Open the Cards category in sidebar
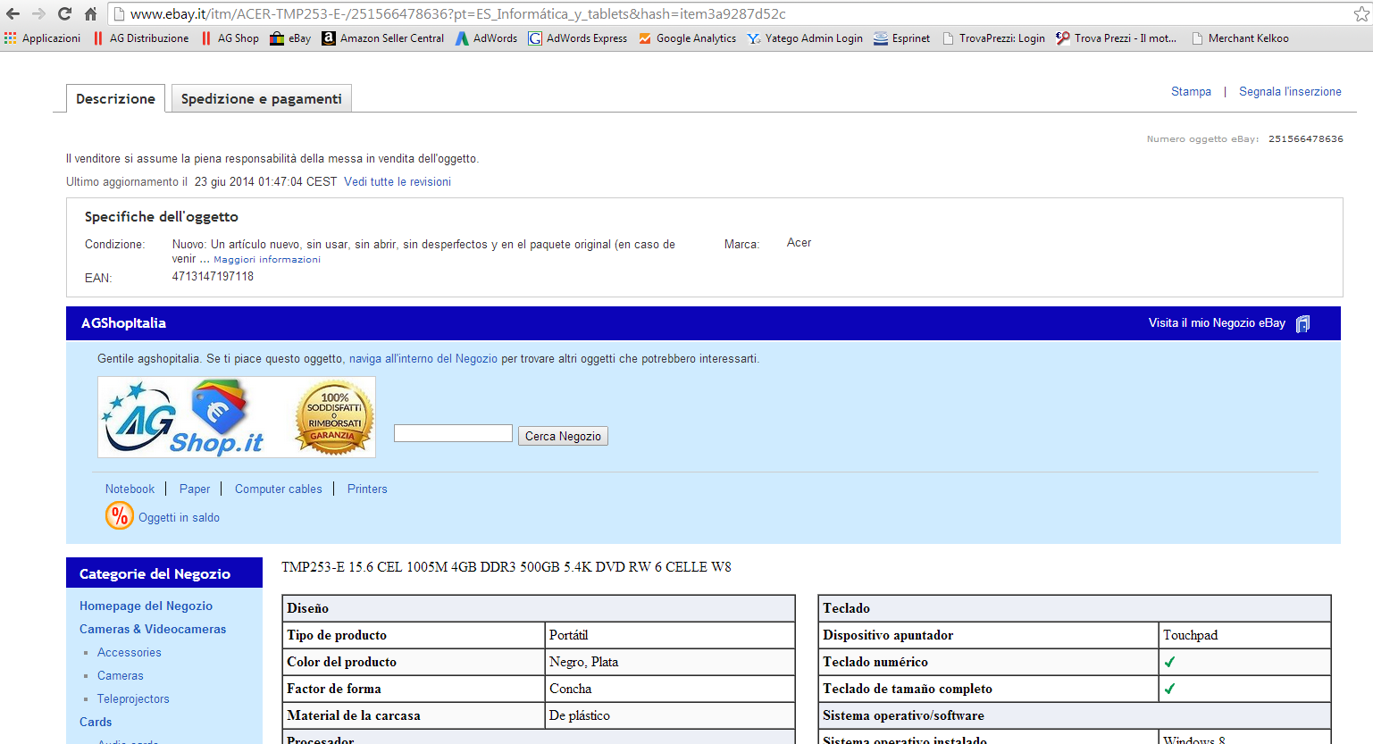 point(96,722)
